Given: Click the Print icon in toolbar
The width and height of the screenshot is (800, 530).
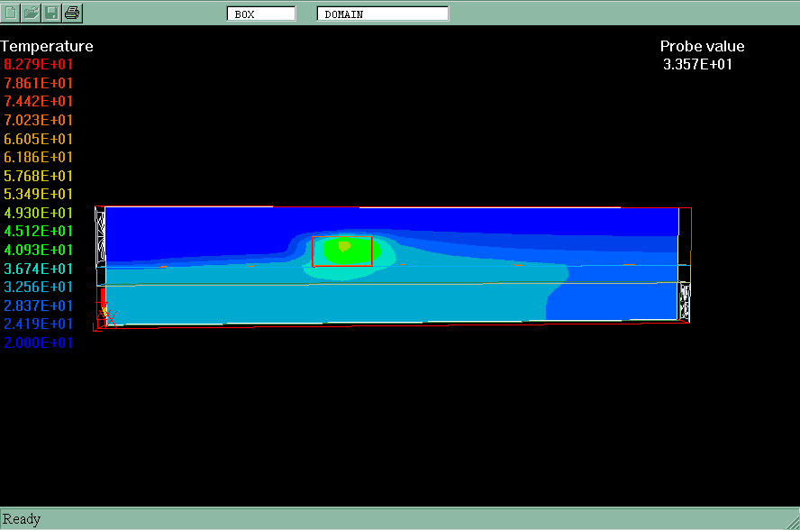Looking at the screenshot, I should click(73, 13).
